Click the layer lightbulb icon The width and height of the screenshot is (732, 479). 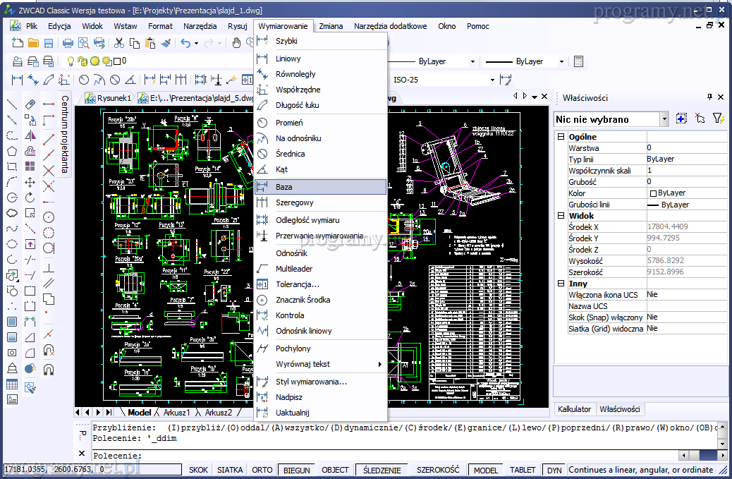[x=71, y=61]
